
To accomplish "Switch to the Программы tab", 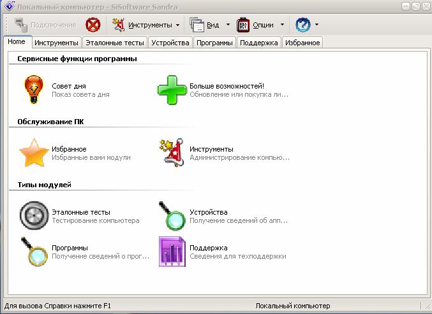I will click(x=214, y=43).
